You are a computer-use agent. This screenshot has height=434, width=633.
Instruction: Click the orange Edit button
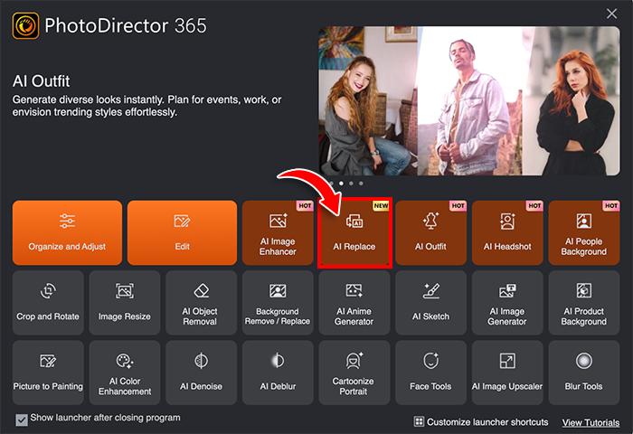tap(181, 232)
